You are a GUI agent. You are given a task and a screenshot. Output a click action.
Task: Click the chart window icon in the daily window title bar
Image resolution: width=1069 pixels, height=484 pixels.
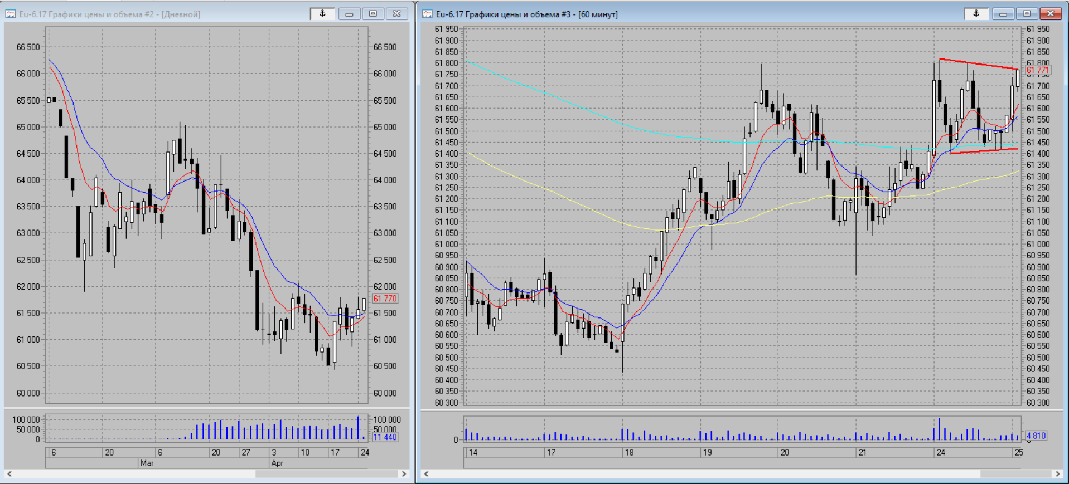(10, 14)
